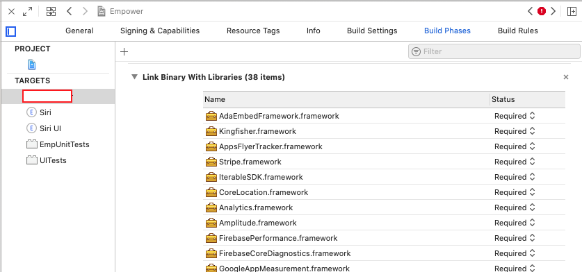The width and height of the screenshot is (582, 272).
Task: Click the filter icon in the search field
Action: 417,51
